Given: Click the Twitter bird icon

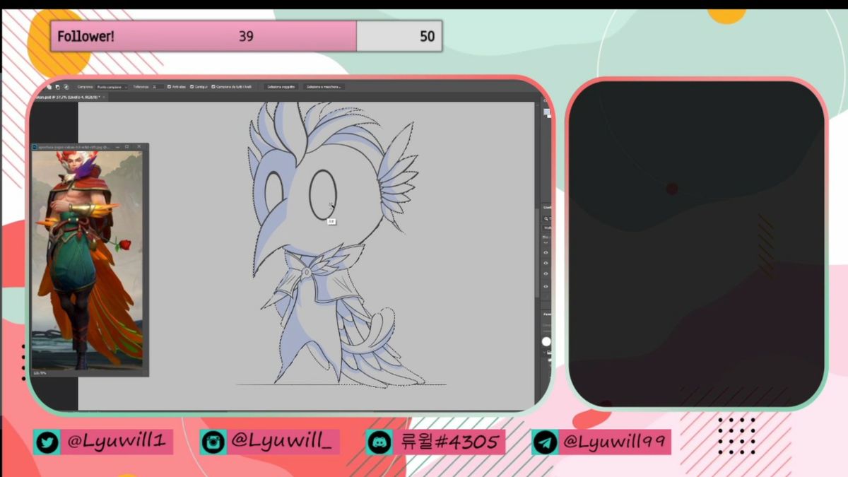Looking at the screenshot, I should pyautogui.click(x=47, y=442).
